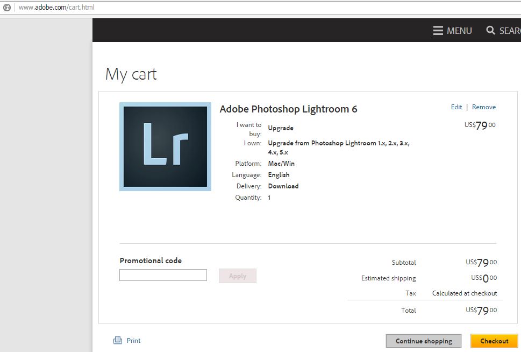Click the Quantity: label
This screenshot has width=521, height=352.
pyautogui.click(x=248, y=198)
